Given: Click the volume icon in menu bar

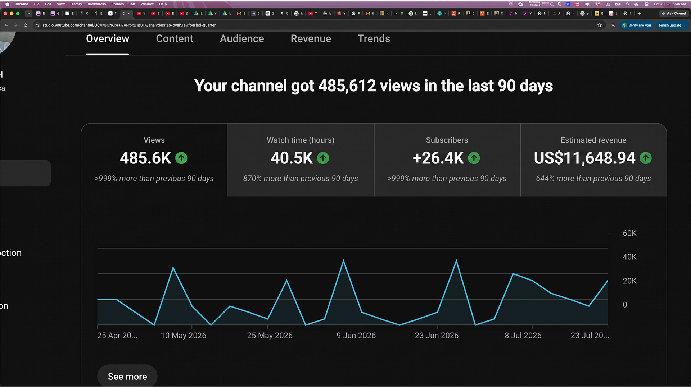Looking at the screenshot, I should click(587, 4).
